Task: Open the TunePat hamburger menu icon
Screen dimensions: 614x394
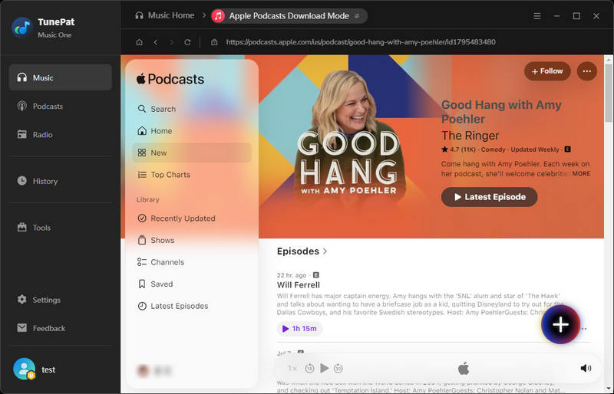Action: [x=536, y=16]
